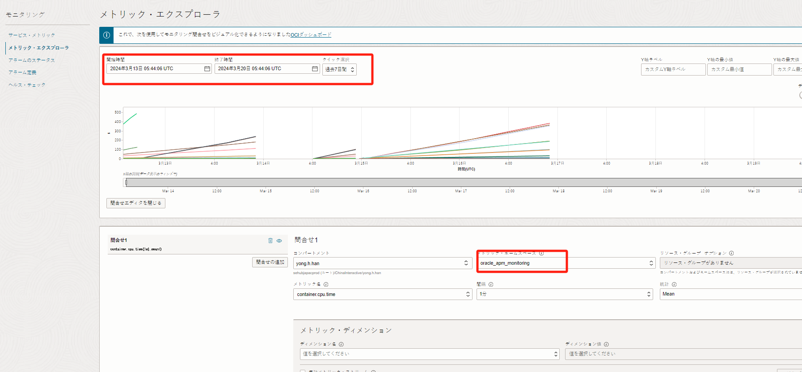Click the 問合せの追加 button
Image resolution: width=802 pixels, height=372 pixels.
pyautogui.click(x=270, y=262)
